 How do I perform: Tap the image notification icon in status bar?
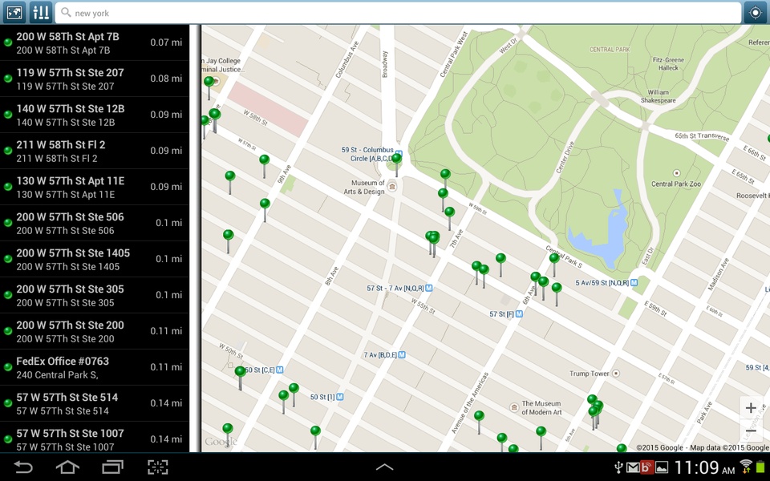[x=662, y=467]
